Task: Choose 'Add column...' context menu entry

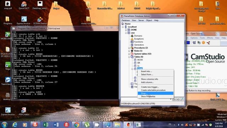Action: (x=156, y=82)
